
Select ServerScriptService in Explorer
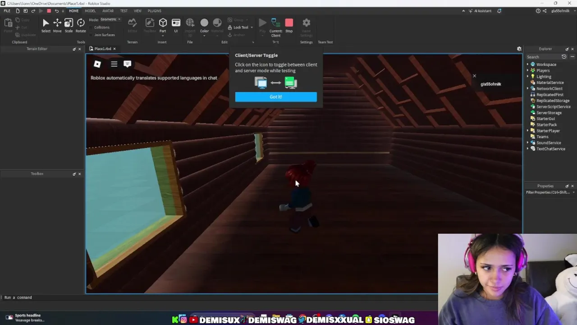pos(553,107)
